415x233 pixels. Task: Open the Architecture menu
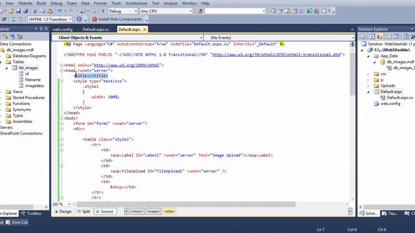pos(136,3)
